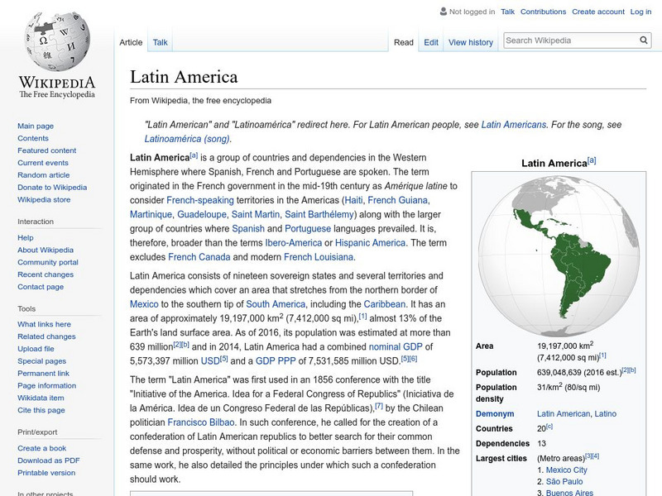The width and height of the screenshot is (662, 496).
Task: Open nominal GDP link
Action: click(396, 346)
